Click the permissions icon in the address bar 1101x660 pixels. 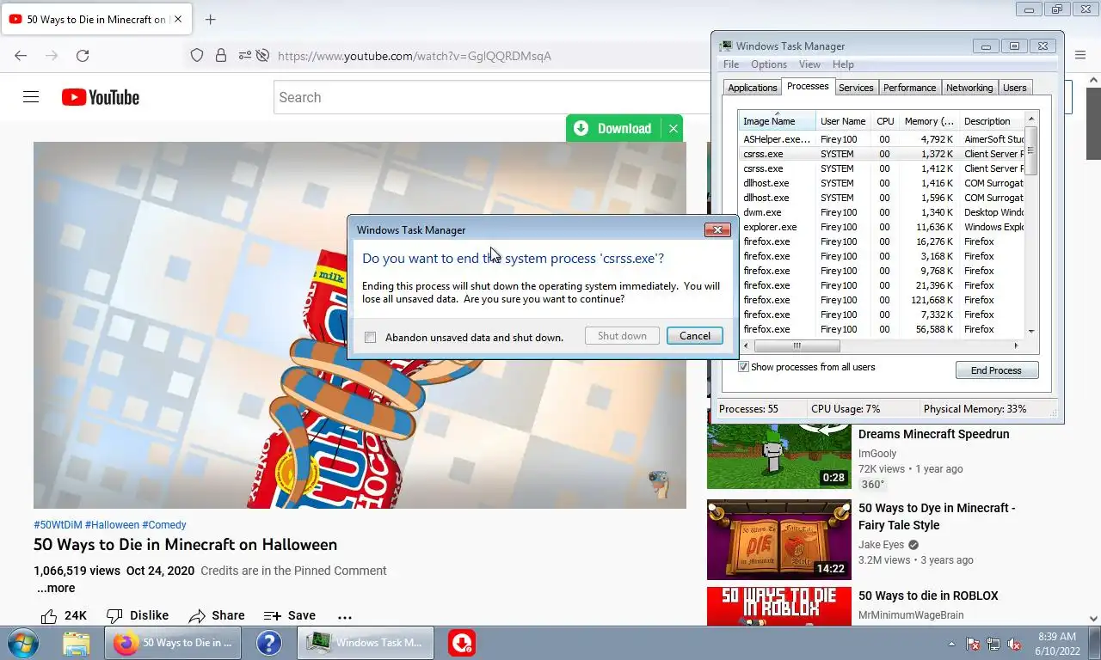(245, 56)
